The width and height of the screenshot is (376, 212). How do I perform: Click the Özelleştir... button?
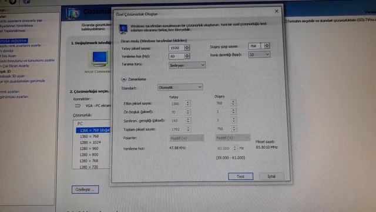(x=85, y=190)
